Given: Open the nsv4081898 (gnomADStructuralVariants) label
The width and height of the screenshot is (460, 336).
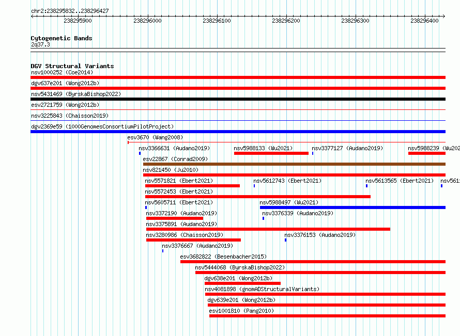Looking at the screenshot, I should [262, 289].
